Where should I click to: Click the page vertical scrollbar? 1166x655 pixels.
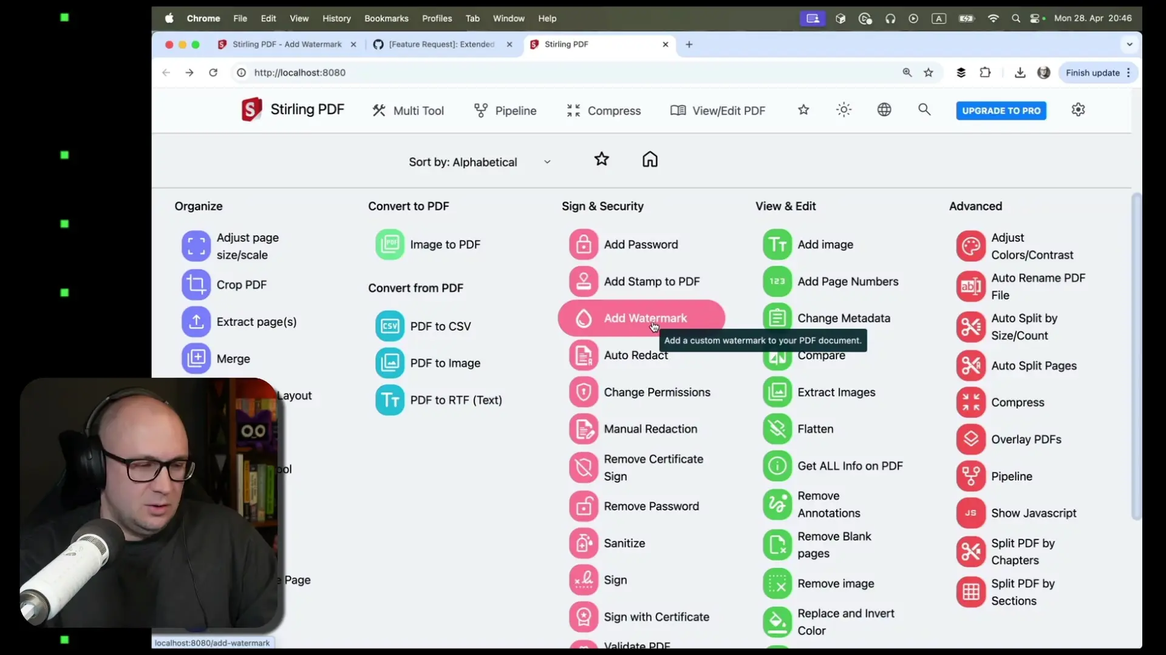coord(1136,357)
